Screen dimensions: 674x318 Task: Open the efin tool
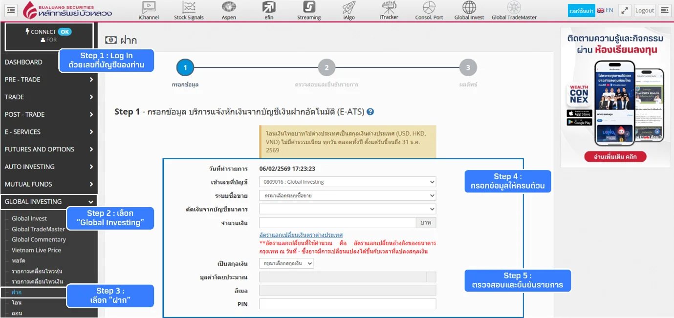pyautogui.click(x=269, y=8)
